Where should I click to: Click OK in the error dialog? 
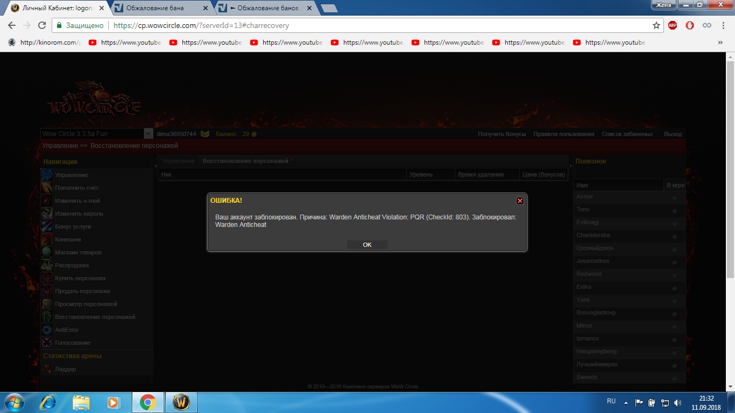tap(367, 245)
